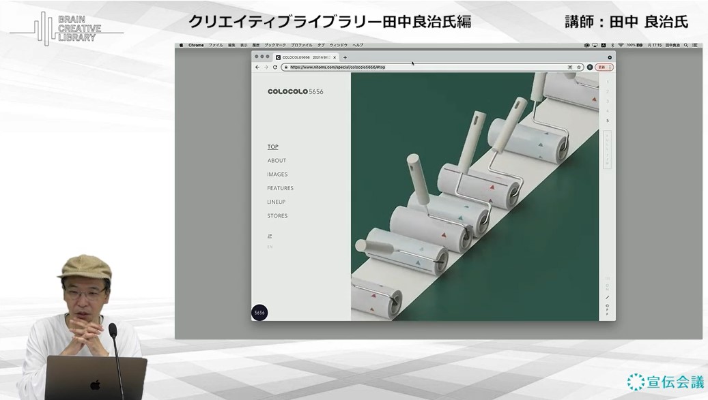Open the ヘルプ menu

(x=358, y=45)
